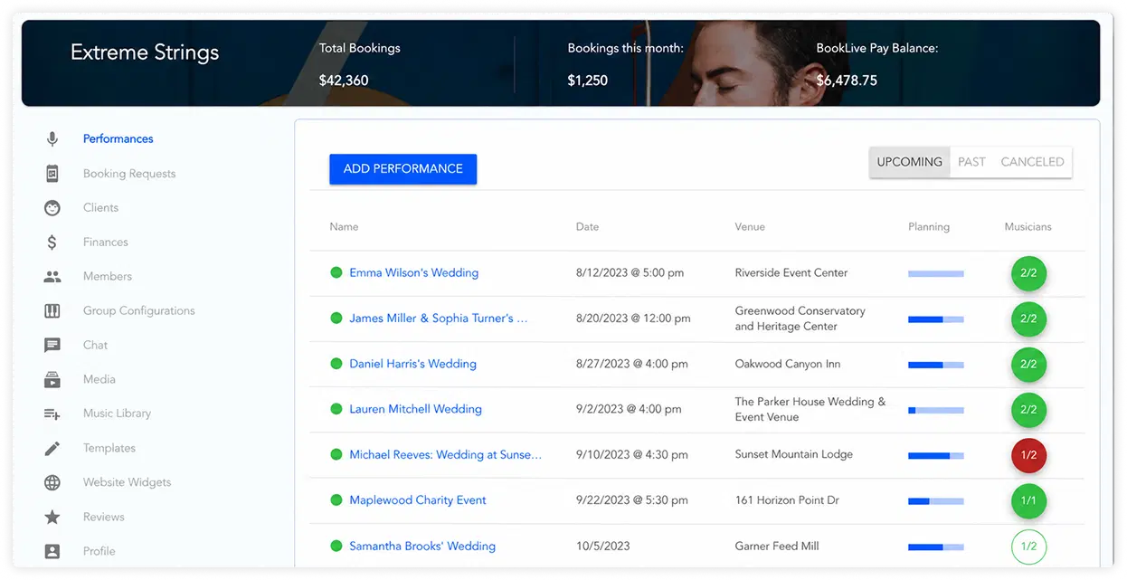Open Samantha Brooks' Wedding link
1127x580 pixels.
(x=422, y=547)
